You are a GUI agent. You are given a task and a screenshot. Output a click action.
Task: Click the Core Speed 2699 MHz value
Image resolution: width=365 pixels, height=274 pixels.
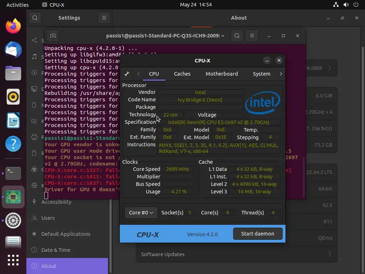(x=178, y=169)
